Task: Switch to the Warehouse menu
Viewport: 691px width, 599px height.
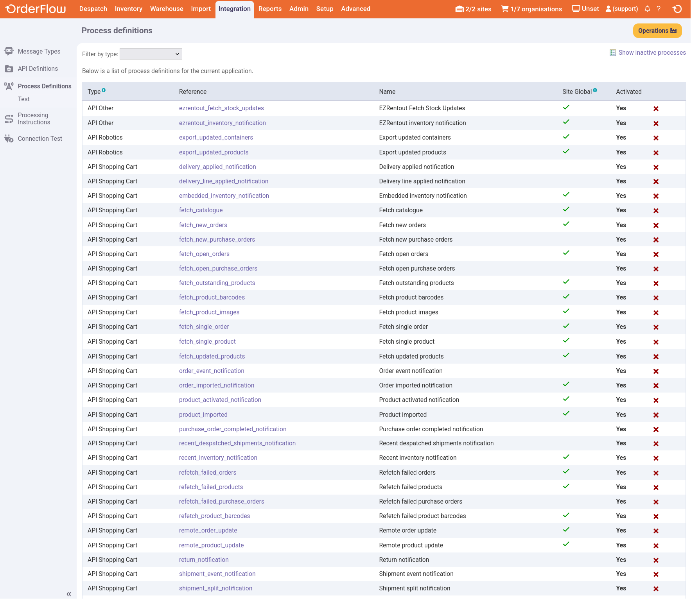Action: coord(167,9)
